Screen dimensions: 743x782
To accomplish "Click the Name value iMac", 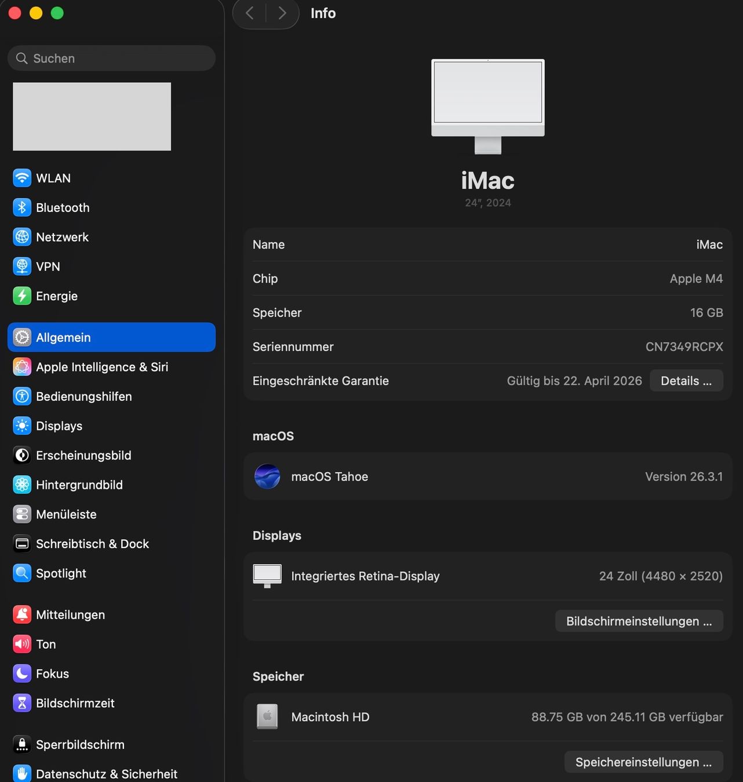I will (x=709, y=244).
